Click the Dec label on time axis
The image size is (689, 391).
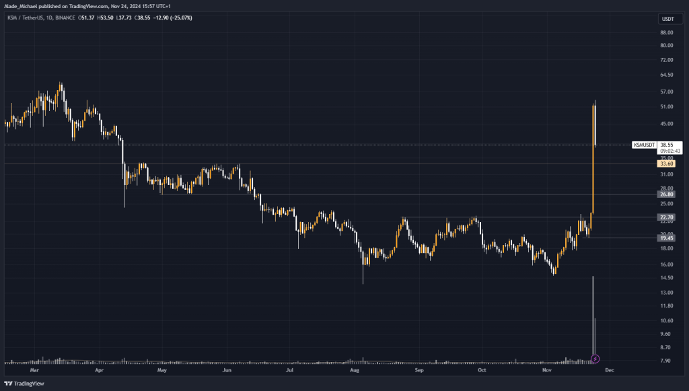[610, 370]
